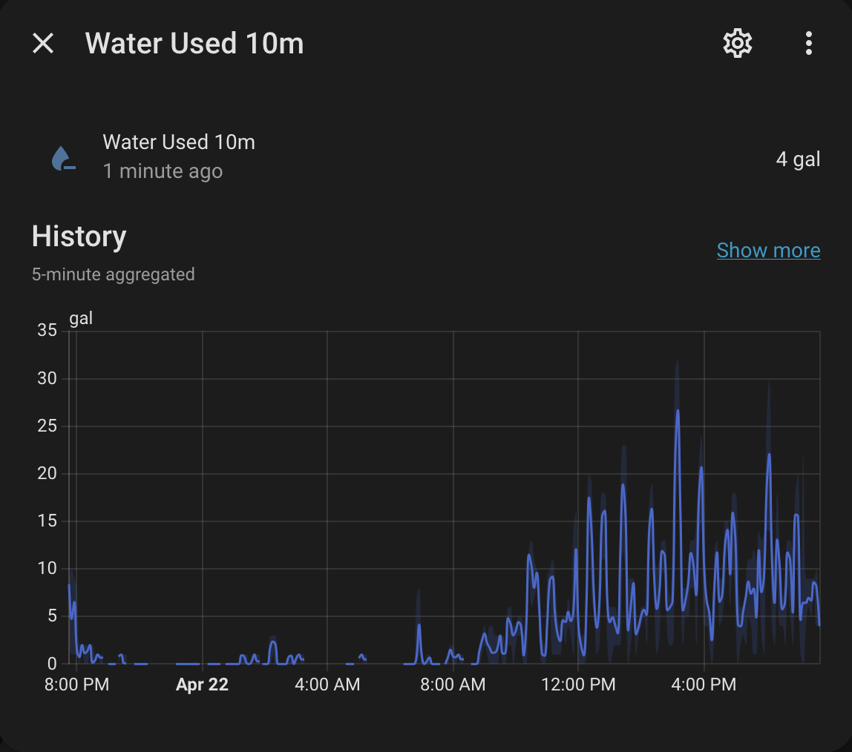Click the dialog title Water Used 10m

[x=194, y=44]
